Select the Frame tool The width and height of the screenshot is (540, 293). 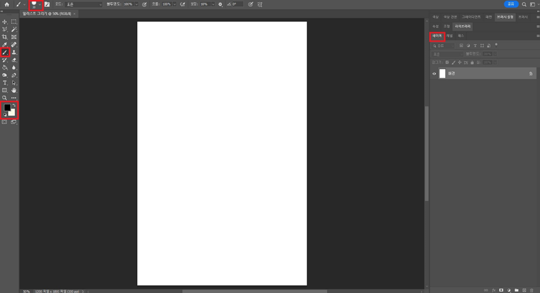pyautogui.click(x=14, y=37)
